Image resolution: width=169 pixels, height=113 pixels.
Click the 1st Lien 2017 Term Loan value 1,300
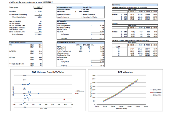coord(39,26)
